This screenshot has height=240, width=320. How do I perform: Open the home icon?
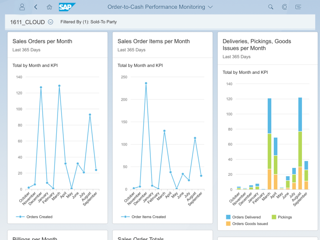pos(49,7)
